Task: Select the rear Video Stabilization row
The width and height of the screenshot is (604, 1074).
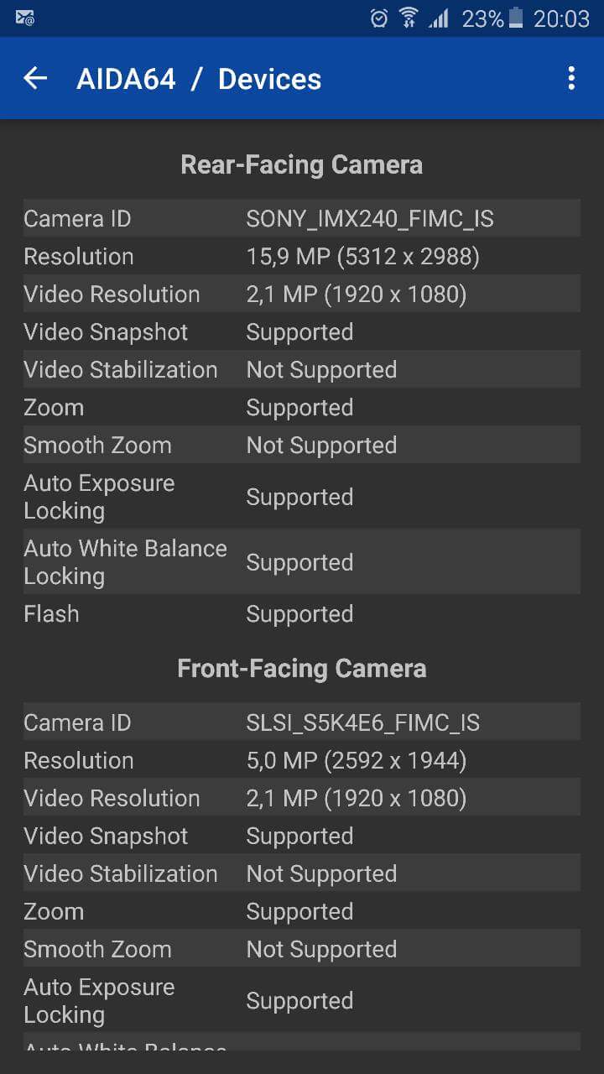Action: click(302, 370)
